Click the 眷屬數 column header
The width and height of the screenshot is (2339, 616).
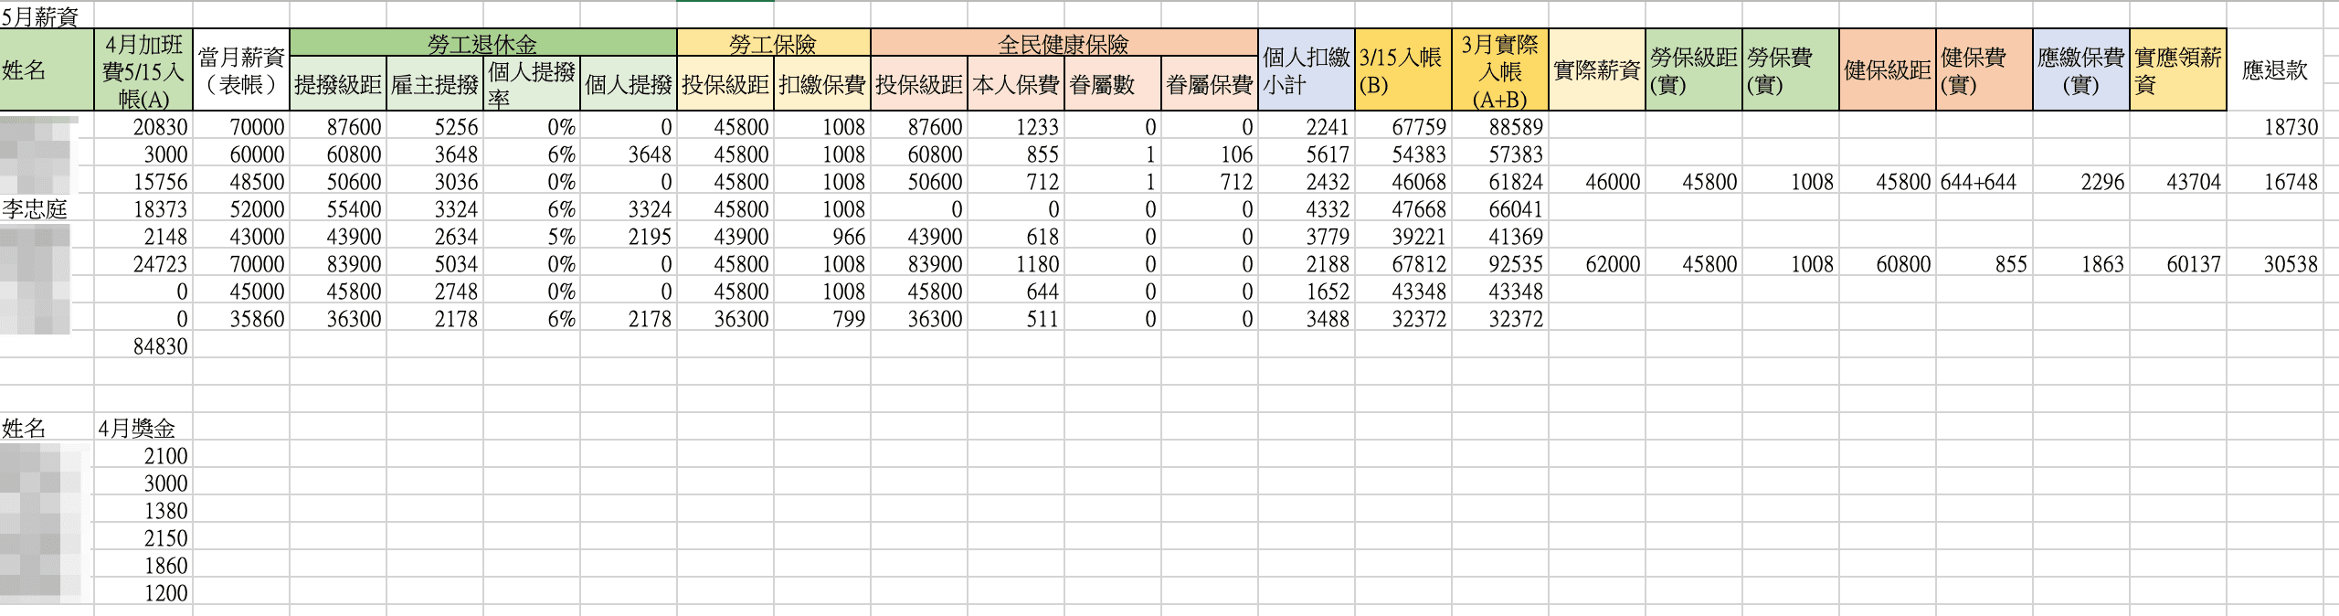pyautogui.click(x=1113, y=84)
